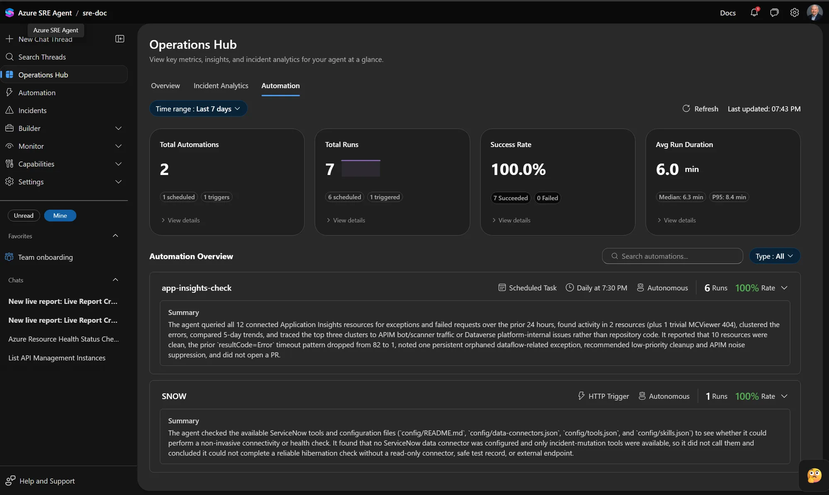Focus the Search automations input field
This screenshot has height=495, width=829.
pos(672,256)
